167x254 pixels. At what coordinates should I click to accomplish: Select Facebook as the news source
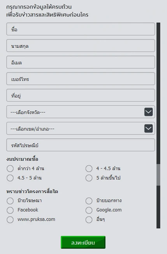pos(10,210)
